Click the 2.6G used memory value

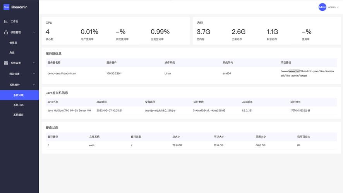(x=238, y=32)
